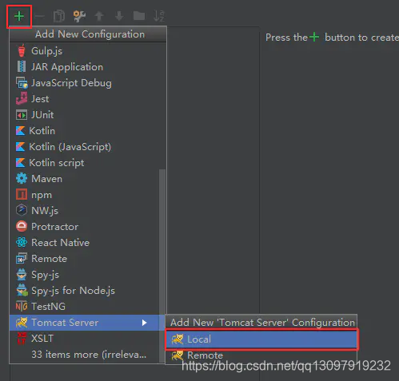Click the JavaScript Debug icon
The width and height of the screenshot is (399, 381).
pos(22,83)
